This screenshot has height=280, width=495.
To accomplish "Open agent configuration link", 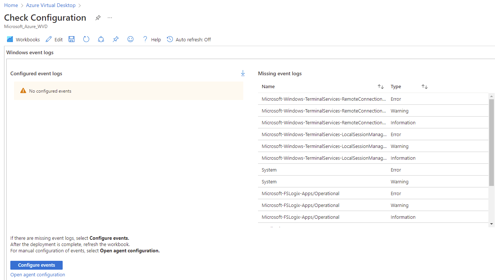I will [38, 275].
